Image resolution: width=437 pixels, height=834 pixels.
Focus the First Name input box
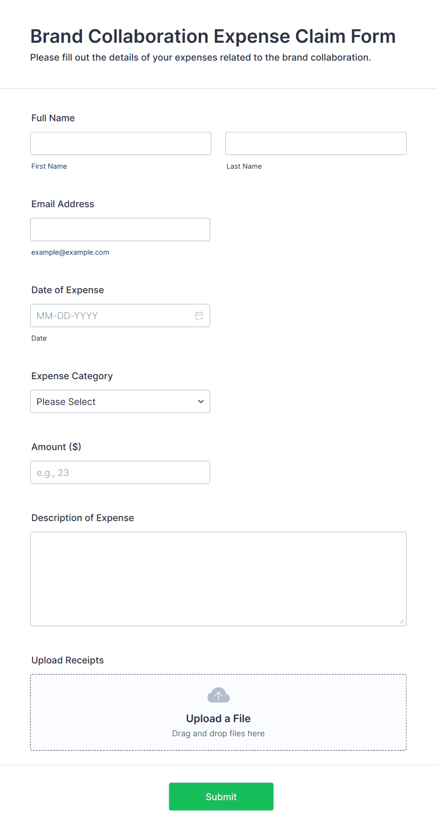[x=121, y=143]
